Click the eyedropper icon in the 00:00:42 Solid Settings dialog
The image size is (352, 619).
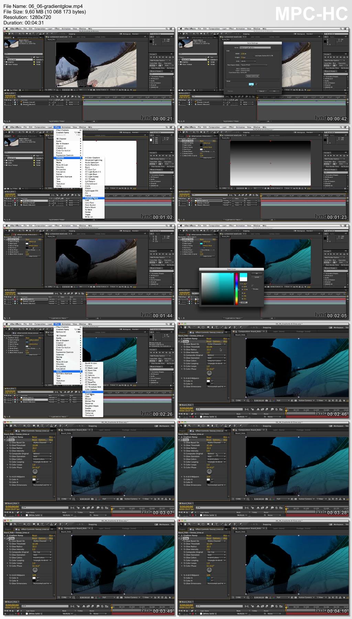(256, 84)
